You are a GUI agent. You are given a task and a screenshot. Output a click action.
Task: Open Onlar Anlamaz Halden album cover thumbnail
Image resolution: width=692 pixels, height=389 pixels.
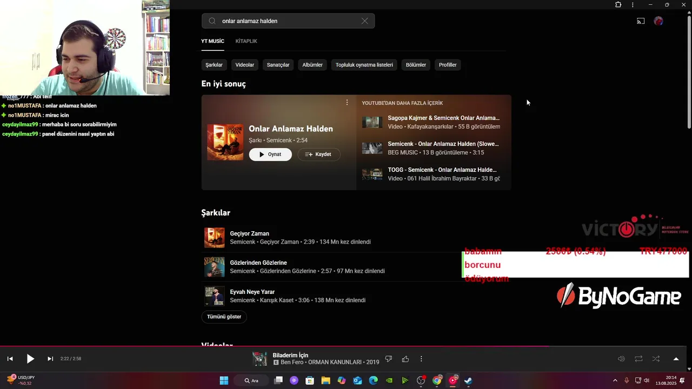coord(225,142)
